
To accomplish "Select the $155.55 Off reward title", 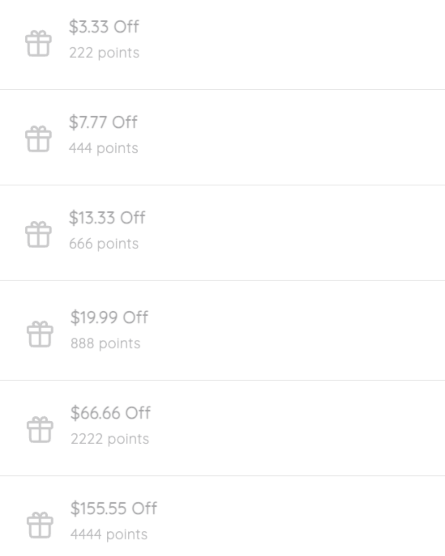I will 114,509.
